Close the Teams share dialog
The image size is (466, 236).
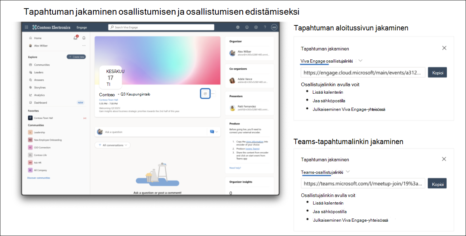click(444, 159)
